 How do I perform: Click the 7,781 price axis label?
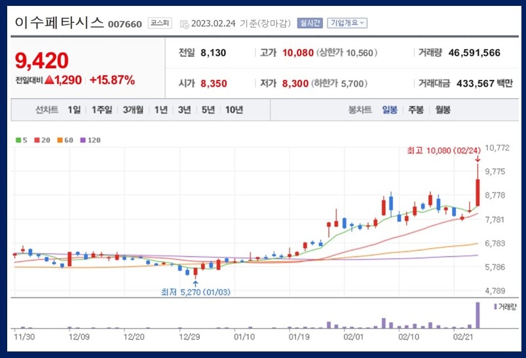point(495,219)
